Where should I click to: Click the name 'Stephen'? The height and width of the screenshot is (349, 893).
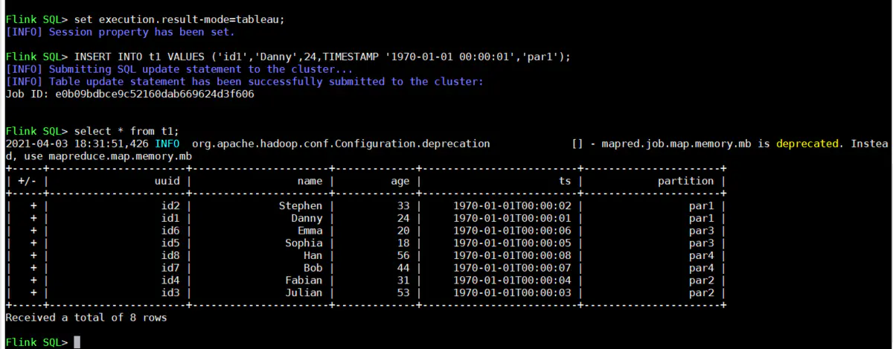point(301,205)
